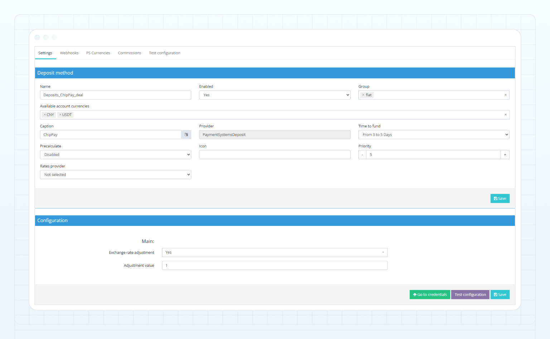The width and height of the screenshot is (550, 339).
Task: Remove the "fiat" group tag
Action: pos(363,95)
